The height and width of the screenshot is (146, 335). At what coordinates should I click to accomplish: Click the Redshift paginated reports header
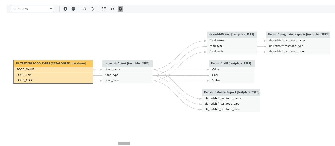(298, 34)
